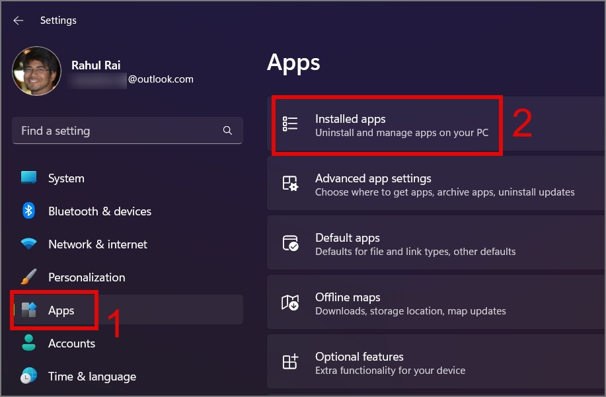Open Offline maps
Viewport: 606px width, 397px height.
tap(436, 302)
